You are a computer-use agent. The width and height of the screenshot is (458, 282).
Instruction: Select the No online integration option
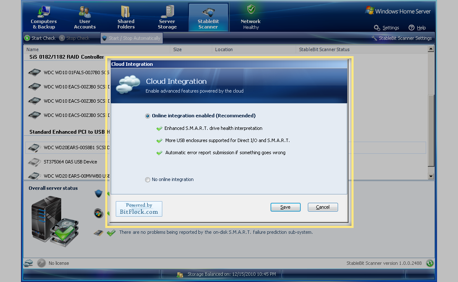[169, 179]
